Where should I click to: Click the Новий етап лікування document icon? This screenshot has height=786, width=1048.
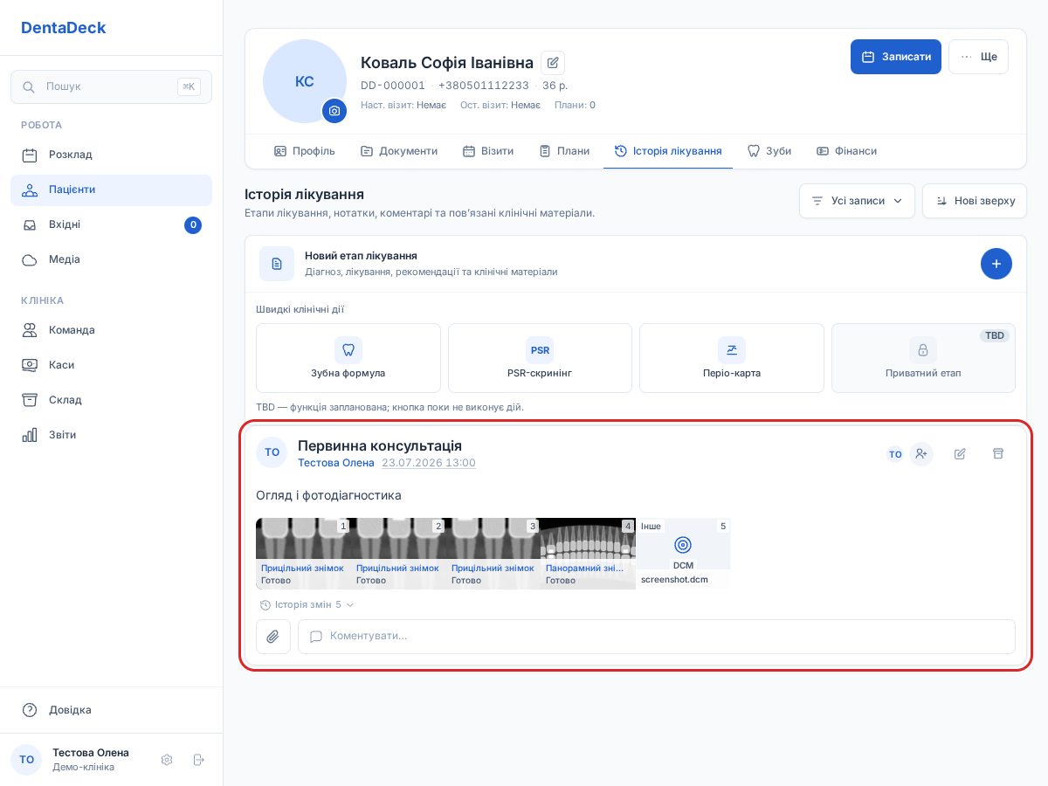[x=277, y=264]
